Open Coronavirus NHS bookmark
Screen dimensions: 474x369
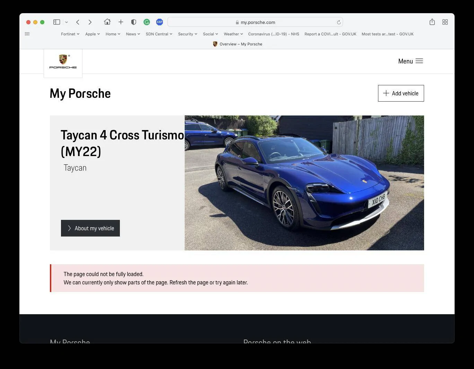[274, 34]
